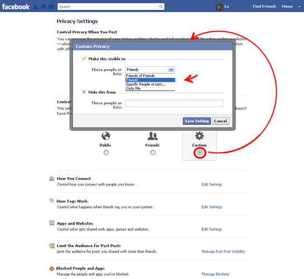Viewport: 304px width, 279px height.
Task: Cancel the Custom Privacy dialog
Action: (220, 121)
